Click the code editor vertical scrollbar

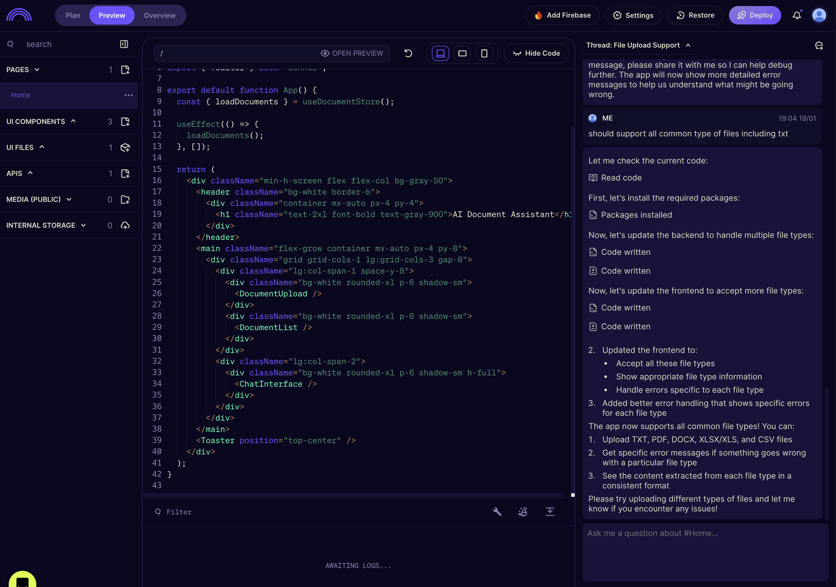coord(573,309)
